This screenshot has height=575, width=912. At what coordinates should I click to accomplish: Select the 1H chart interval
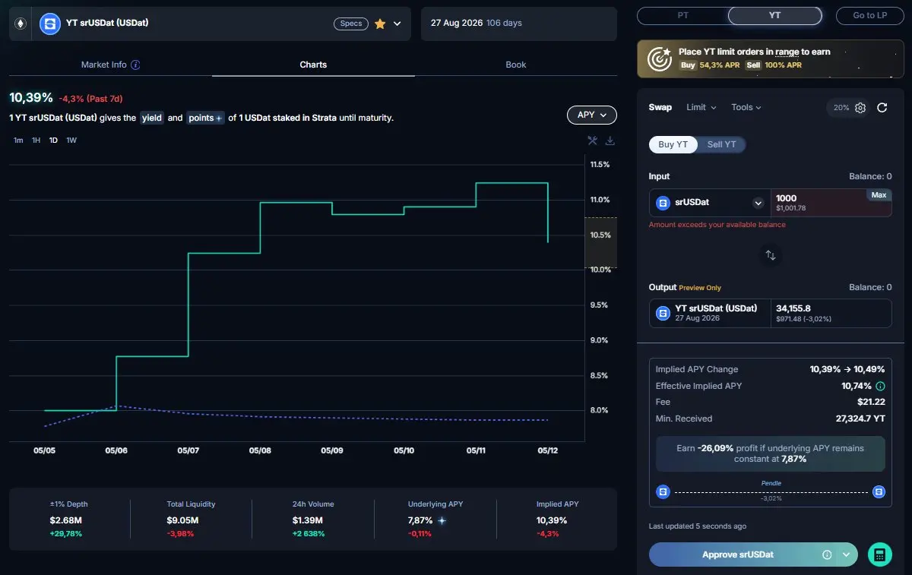click(36, 141)
